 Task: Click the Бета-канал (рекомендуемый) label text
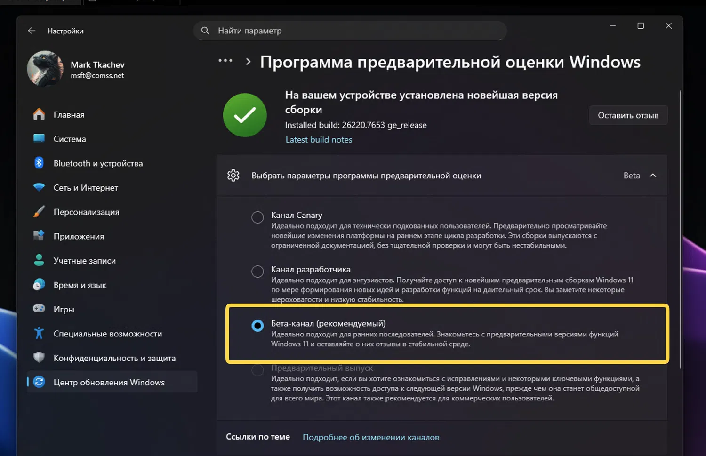point(328,323)
